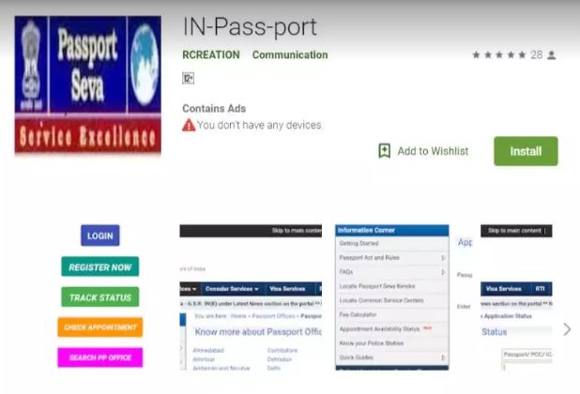Install the IN-Pass-port app

pyautogui.click(x=526, y=151)
